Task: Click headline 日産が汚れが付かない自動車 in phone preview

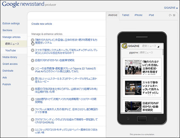Action: pyautogui.click(x=150, y=107)
